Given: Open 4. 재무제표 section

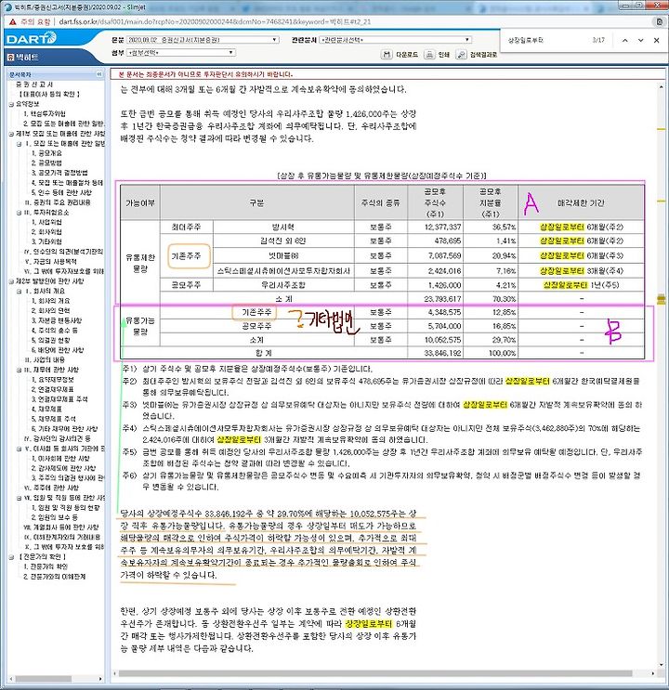Looking at the screenshot, I should coord(46,410).
